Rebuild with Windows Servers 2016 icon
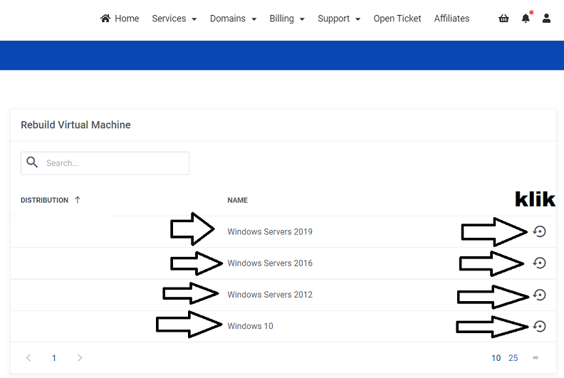Image resolution: width=564 pixels, height=378 pixels. click(540, 263)
